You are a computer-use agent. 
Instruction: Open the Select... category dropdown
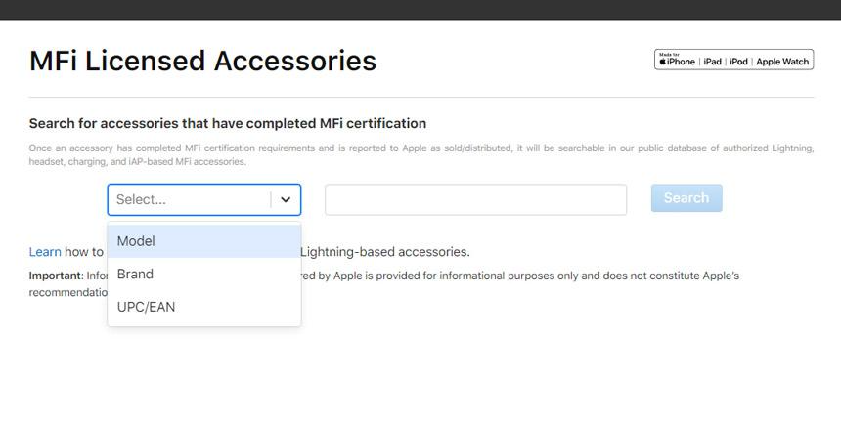pos(203,200)
